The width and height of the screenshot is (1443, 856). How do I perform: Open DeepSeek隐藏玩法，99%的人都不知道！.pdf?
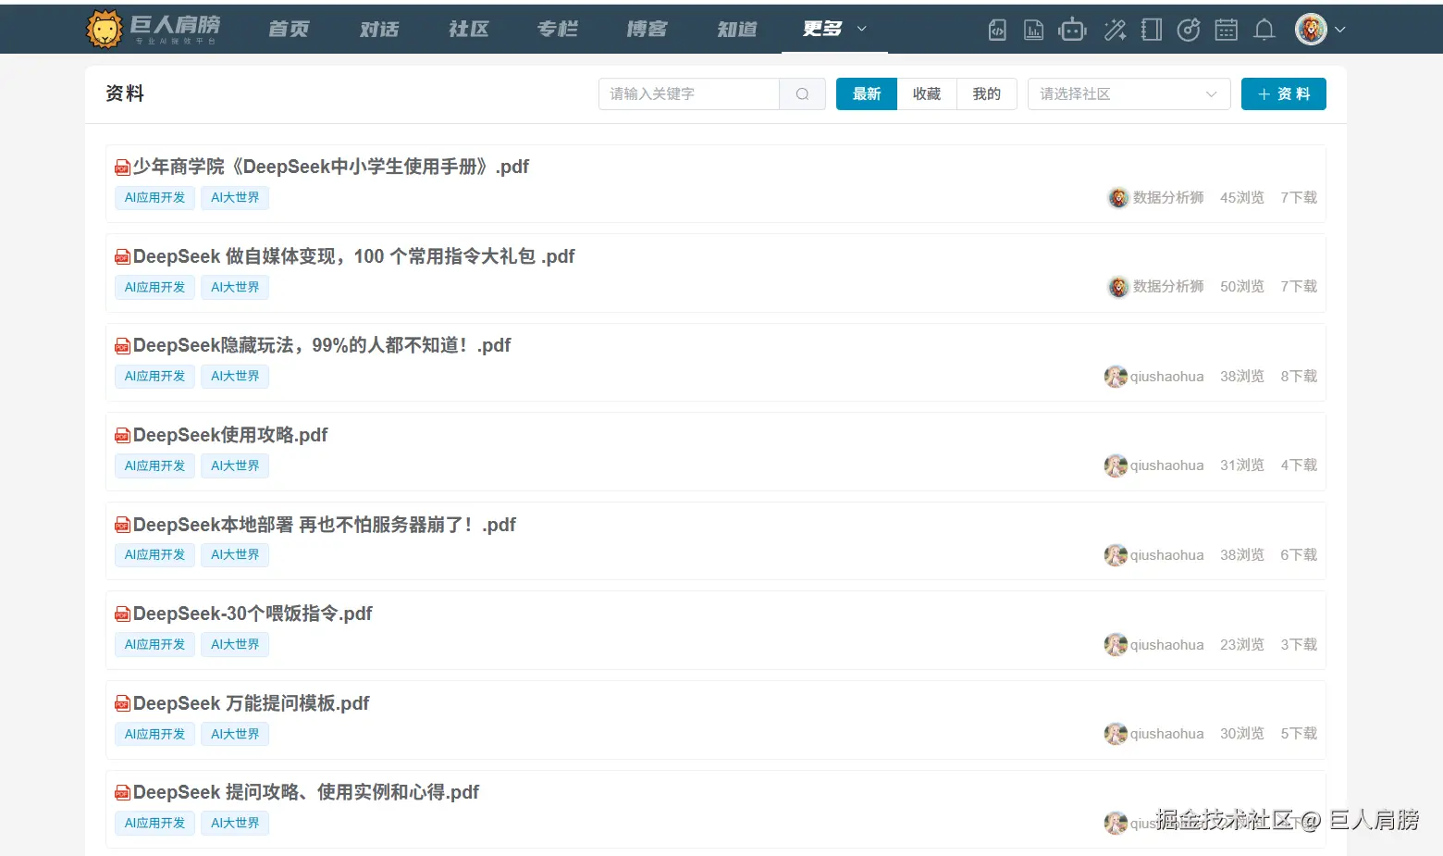pyautogui.click(x=322, y=345)
